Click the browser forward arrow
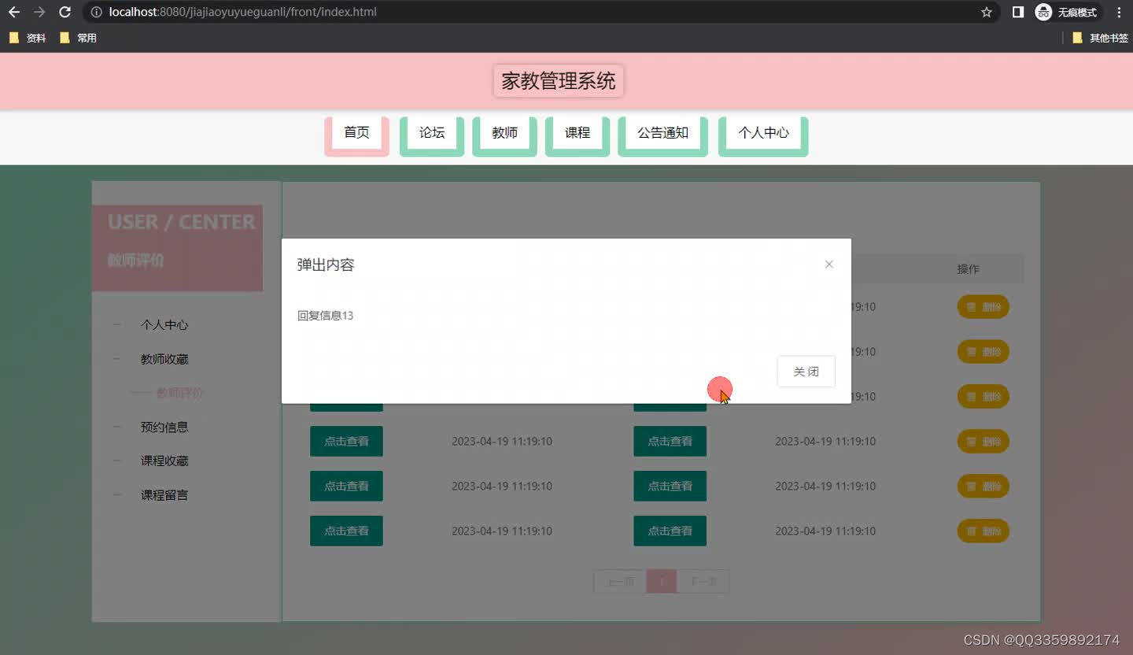 tap(39, 13)
